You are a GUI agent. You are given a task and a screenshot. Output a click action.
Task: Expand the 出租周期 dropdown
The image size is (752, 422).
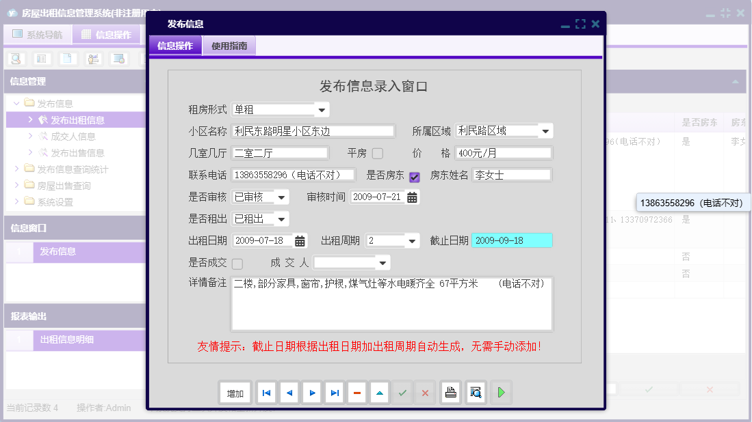coord(411,240)
